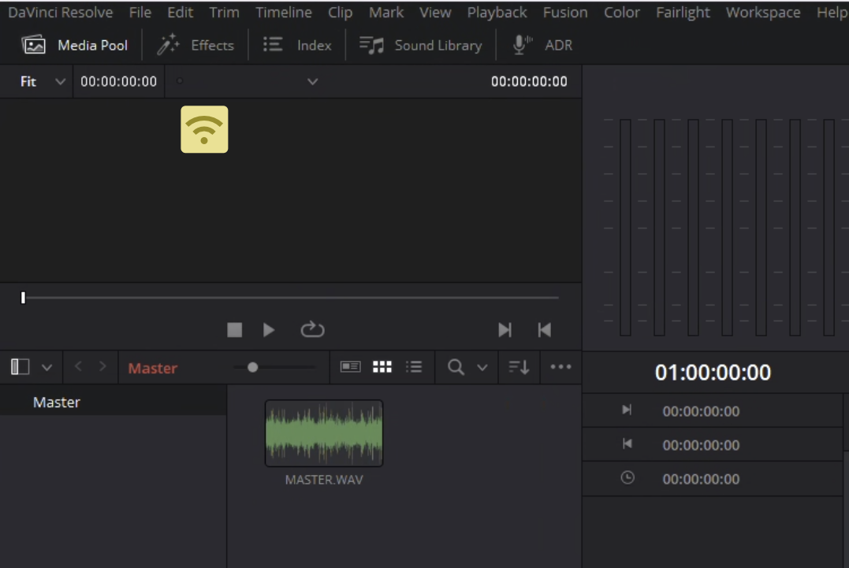Toggle the Effects panel
This screenshot has height=568, width=849.
195,46
